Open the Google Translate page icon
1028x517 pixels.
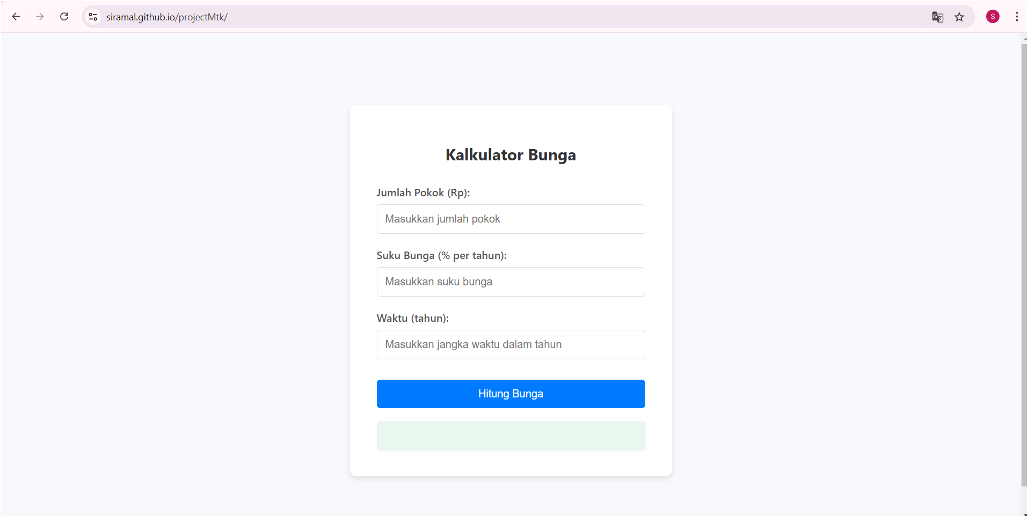(x=937, y=17)
